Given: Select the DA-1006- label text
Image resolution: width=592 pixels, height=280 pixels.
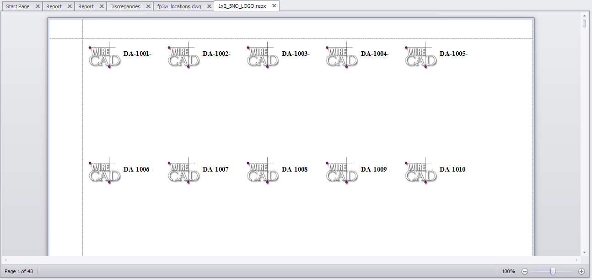Looking at the screenshot, I should [137, 169].
